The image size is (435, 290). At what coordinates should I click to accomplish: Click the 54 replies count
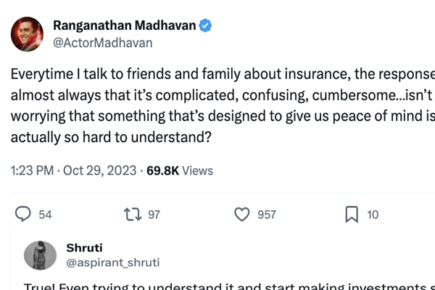click(x=45, y=215)
